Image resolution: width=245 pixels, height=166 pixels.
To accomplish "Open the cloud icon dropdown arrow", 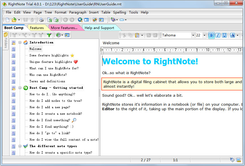I will [126, 20].
